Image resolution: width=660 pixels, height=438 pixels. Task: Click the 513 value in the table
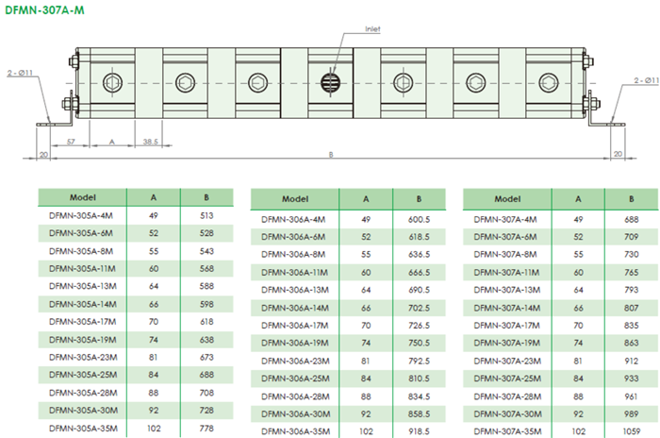[206, 214]
